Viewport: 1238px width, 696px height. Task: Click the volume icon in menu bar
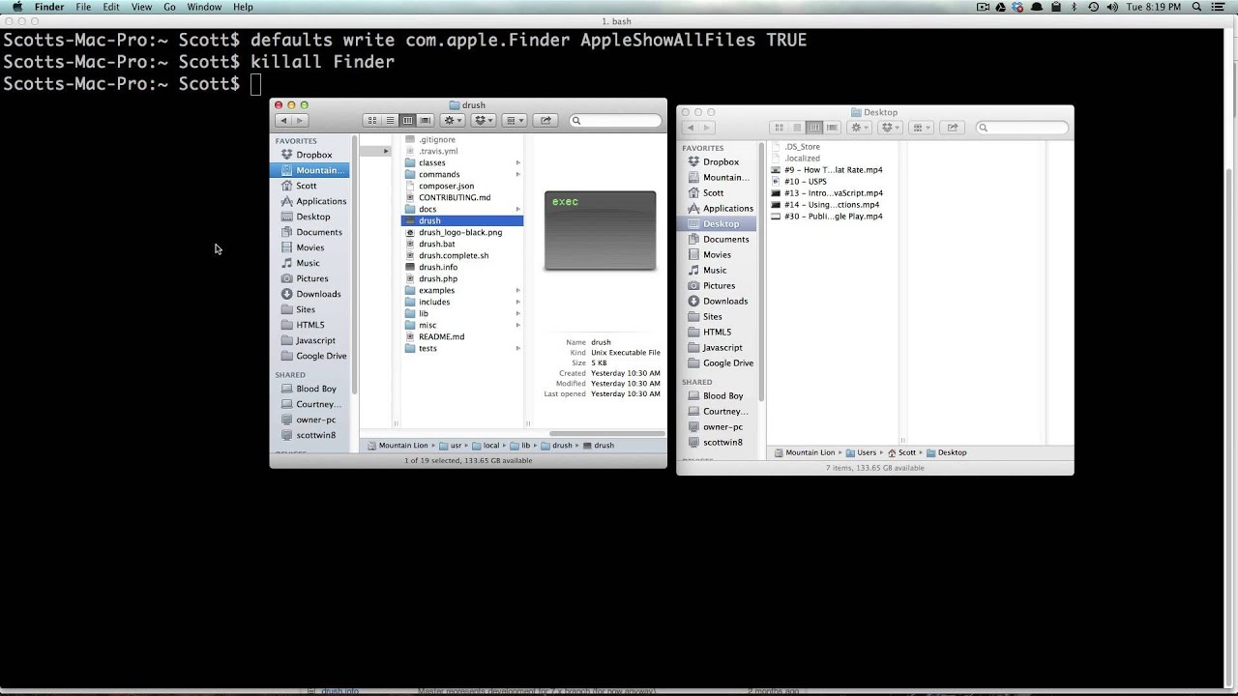coord(1112,7)
